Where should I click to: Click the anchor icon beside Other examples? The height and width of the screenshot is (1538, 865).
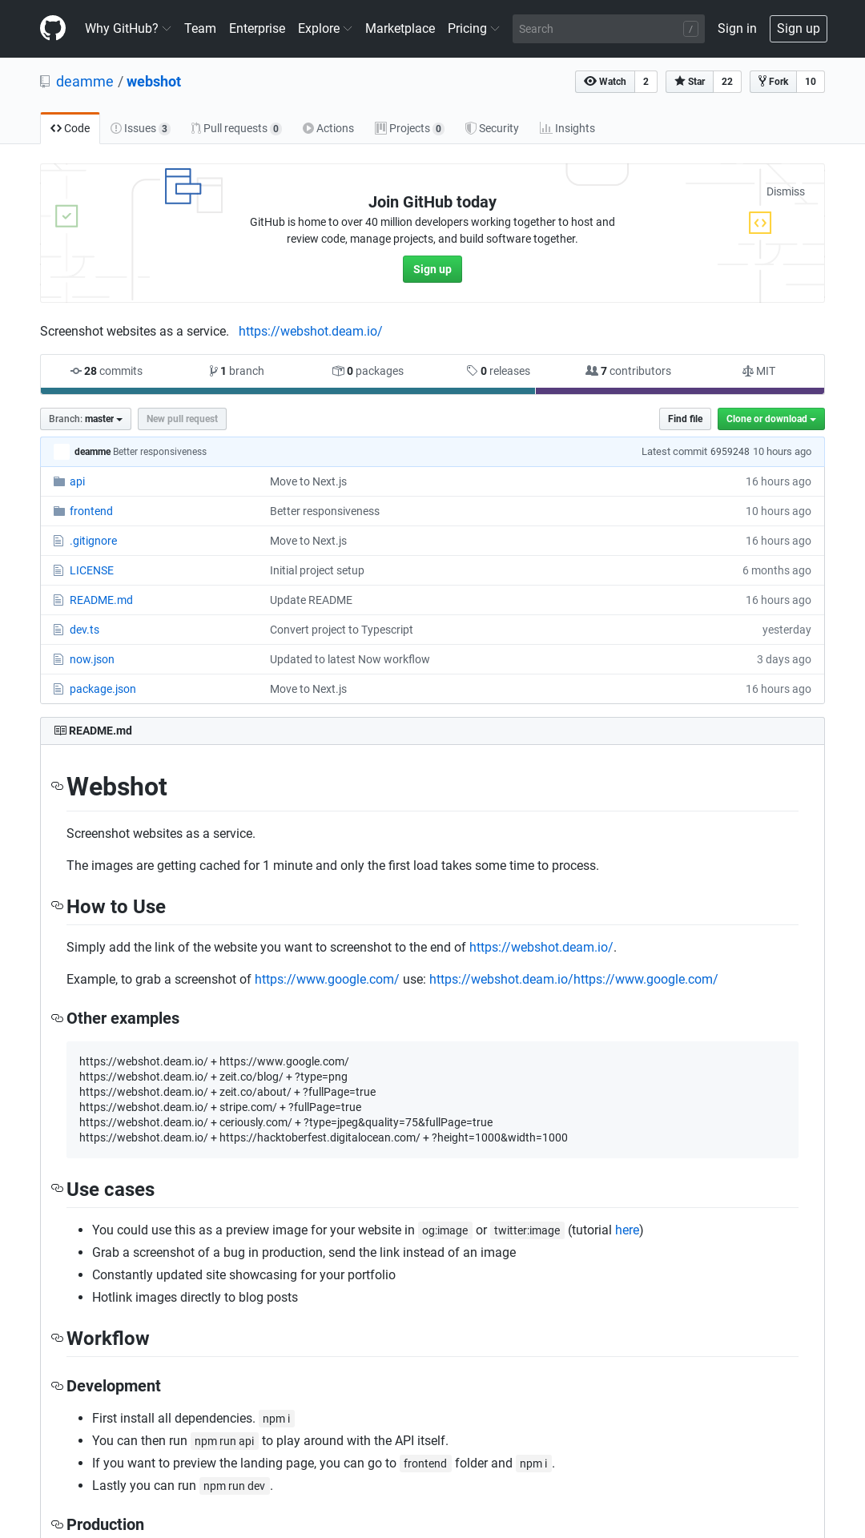(57, 1018)
